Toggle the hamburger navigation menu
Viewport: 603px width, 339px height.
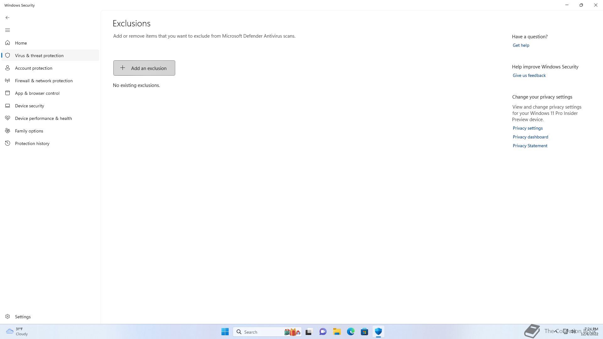point(8,30)
